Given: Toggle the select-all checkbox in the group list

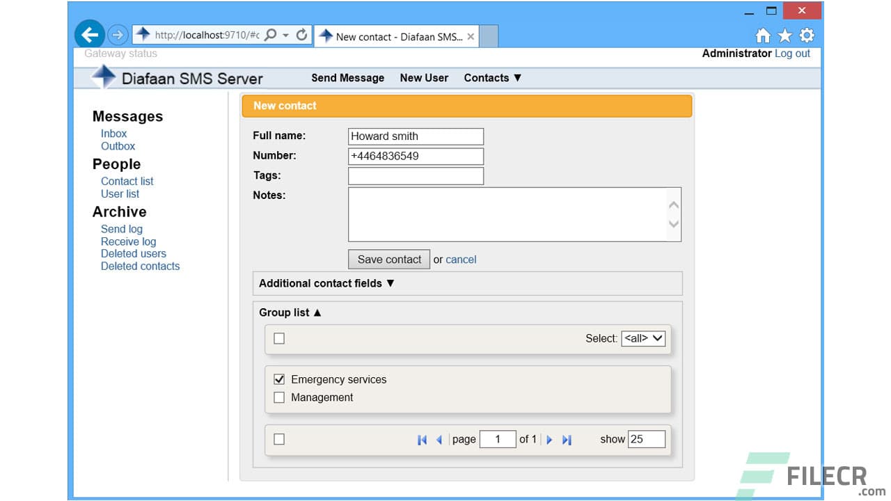Looking at the screenshot, I should tap(279, 338).
